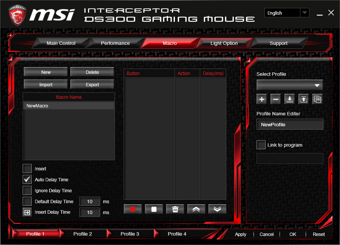Viewport: 340px width, 245px height.
Task: Enable the Link to program checkbox
Action: point(261,145)
